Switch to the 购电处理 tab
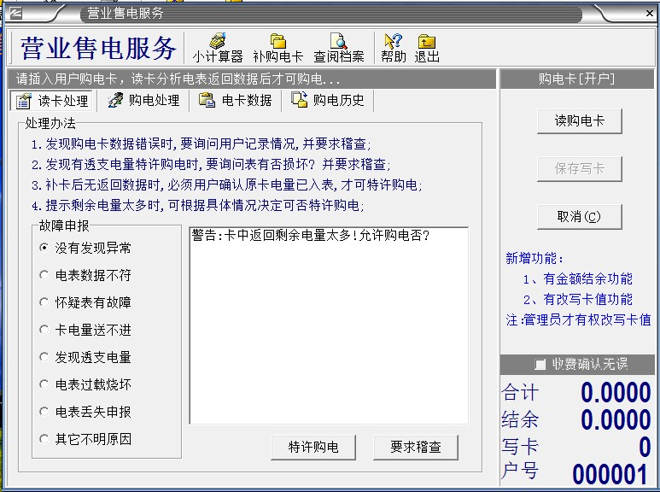The height and width of the screenshot is (492, 660). pyautogui.click(x=143, y=101)
